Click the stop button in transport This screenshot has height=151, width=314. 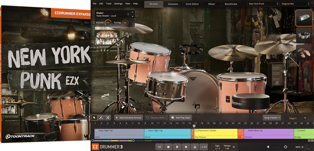click(168, 147)
